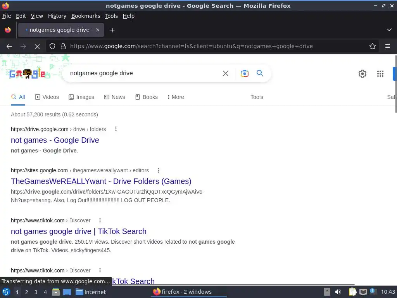Click the URL address bar
The image size is (397, 298).
point(192,47)
